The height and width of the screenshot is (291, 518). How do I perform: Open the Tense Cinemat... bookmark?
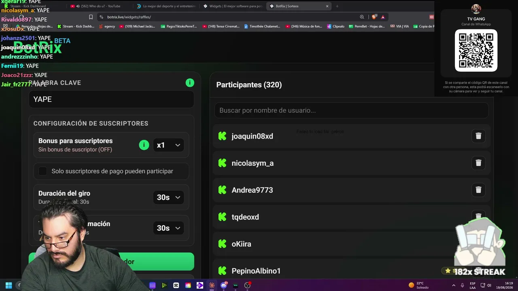click(221, 26)
